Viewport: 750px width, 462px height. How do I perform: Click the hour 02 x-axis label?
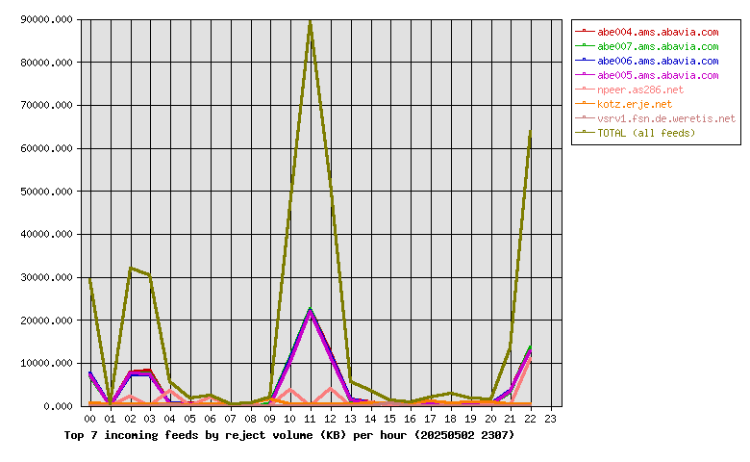click(130, 419)
